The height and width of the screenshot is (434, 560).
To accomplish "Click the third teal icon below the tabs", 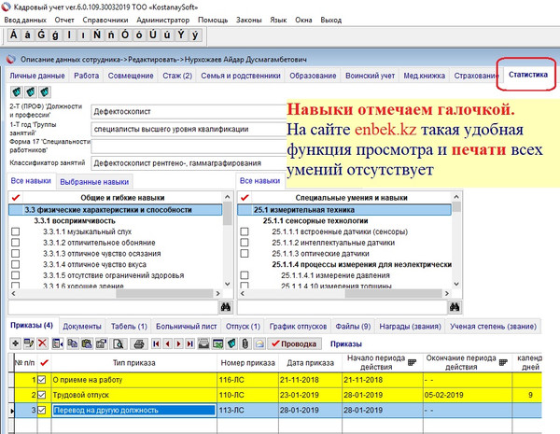I will 43,92.
